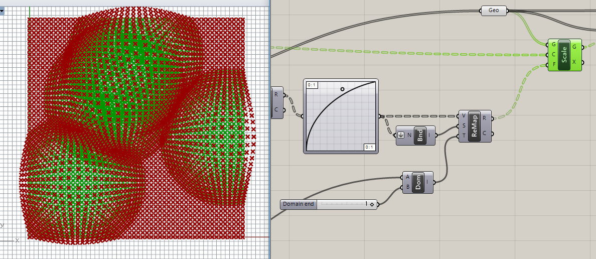
Task: Select the Geo parameter
Action: click(494, 11)
